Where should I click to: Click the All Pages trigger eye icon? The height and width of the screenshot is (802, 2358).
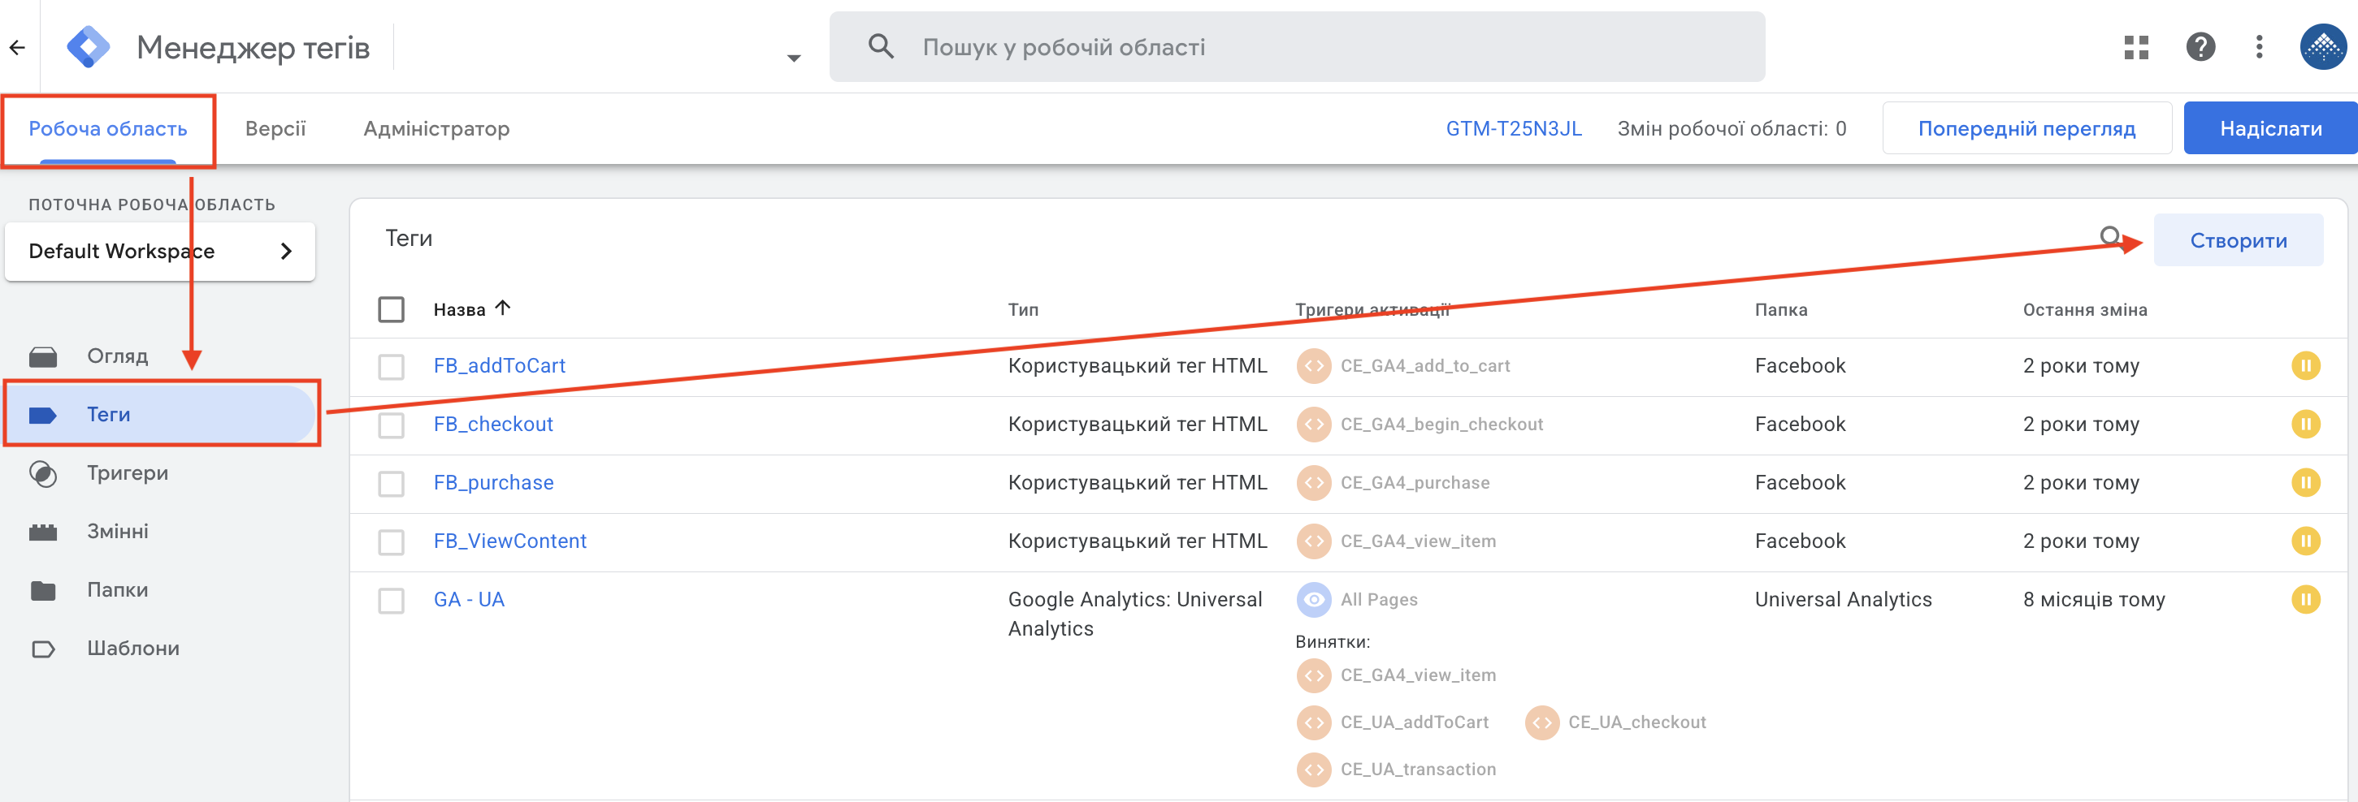click(1314, 600)
